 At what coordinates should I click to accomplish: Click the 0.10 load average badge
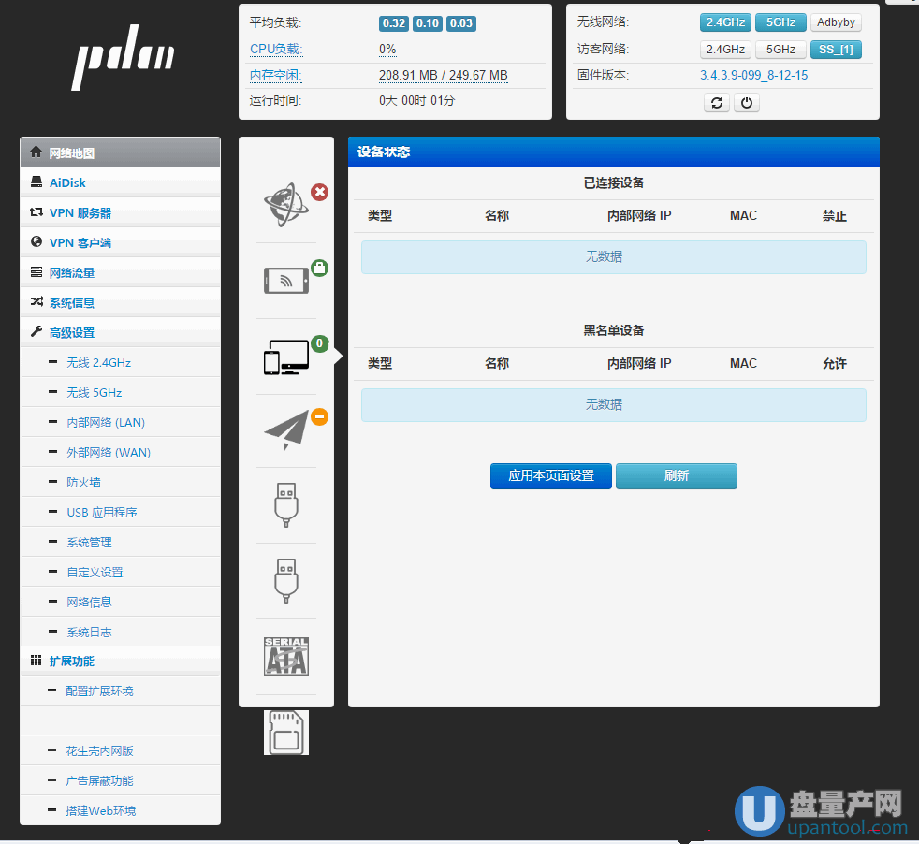428,22
